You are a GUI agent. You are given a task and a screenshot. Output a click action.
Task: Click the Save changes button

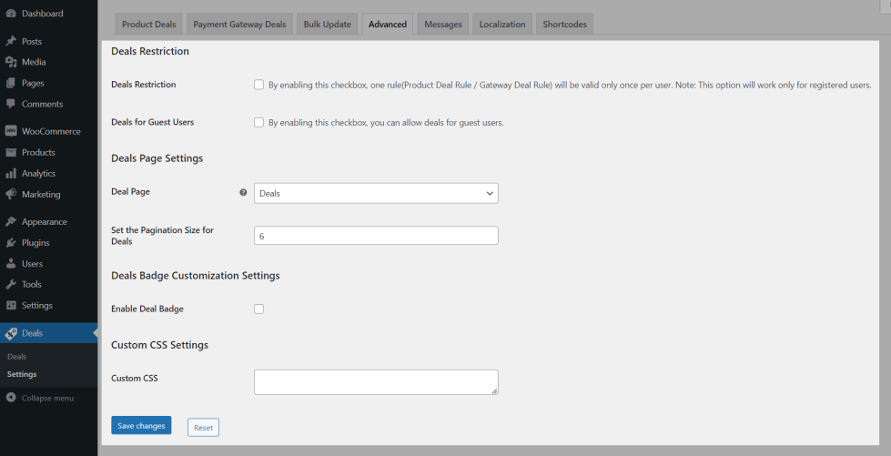click(x=141, y=425)
